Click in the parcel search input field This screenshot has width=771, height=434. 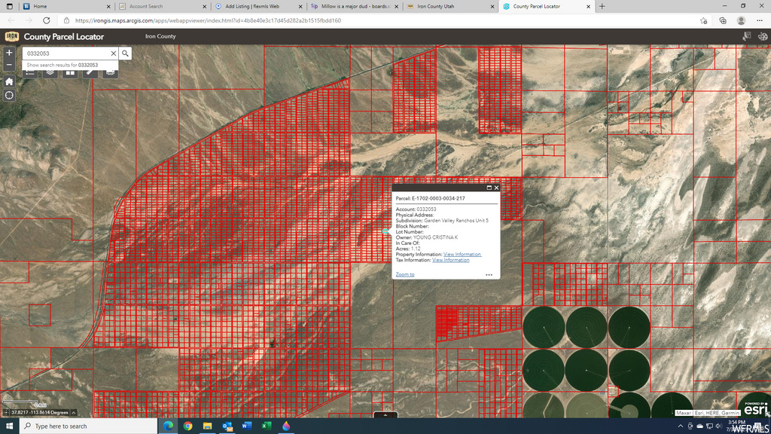66,53
